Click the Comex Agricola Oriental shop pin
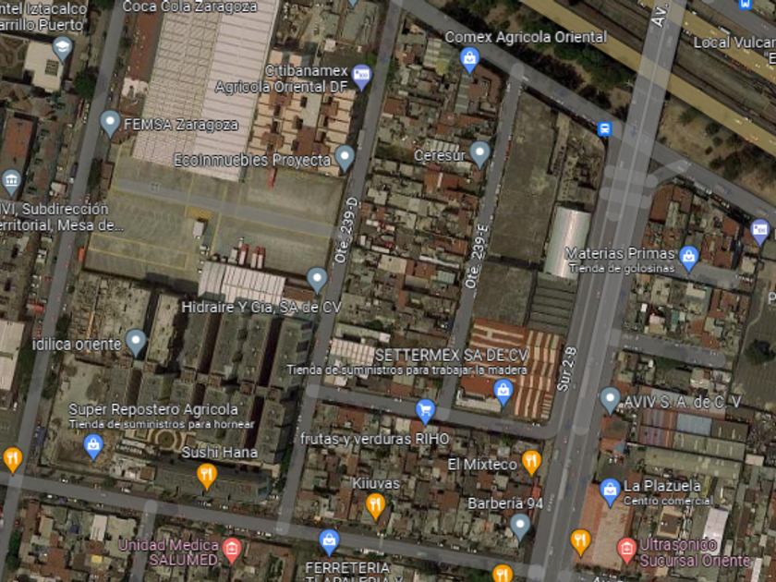776x582 pixels. pos(469,60)
